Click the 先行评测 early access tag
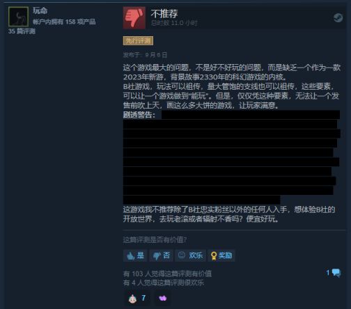 tap(138, 41)
